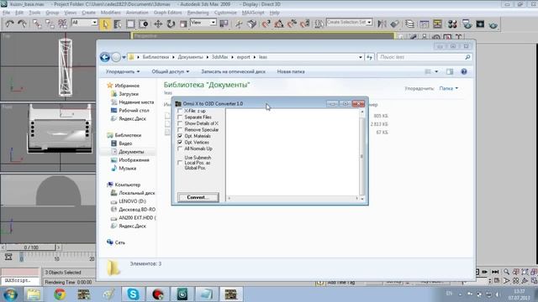Uncheck Opt. Vertices checkbox
This screenshot has height=302, width=538.
(x=180, y=142)
